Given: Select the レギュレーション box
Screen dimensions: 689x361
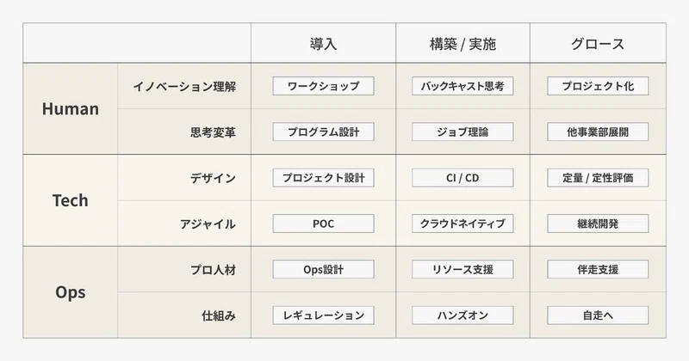Looking at the screenshot, I should pos(324,315).
